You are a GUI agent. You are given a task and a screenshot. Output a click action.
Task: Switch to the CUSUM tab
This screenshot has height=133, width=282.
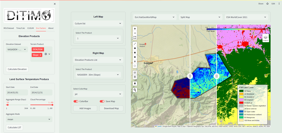pyautogui.click(x=30, y=28)
